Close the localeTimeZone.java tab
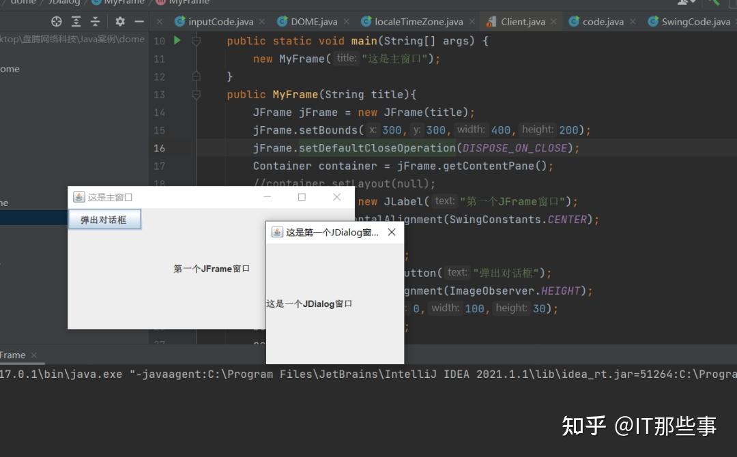 coord(472,22)
